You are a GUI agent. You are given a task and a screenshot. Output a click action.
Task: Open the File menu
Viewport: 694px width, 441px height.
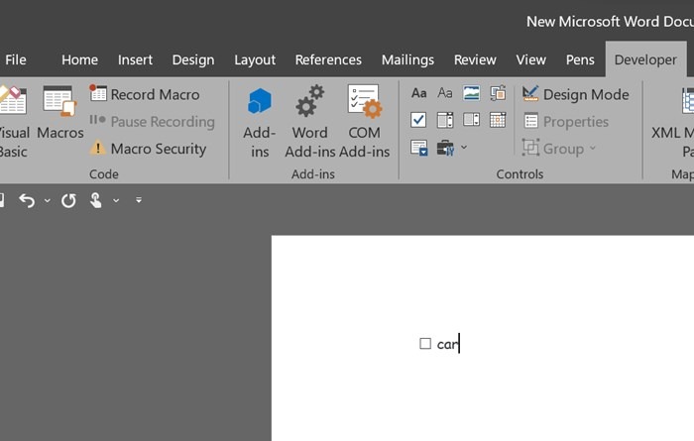[x=16, y=59]
